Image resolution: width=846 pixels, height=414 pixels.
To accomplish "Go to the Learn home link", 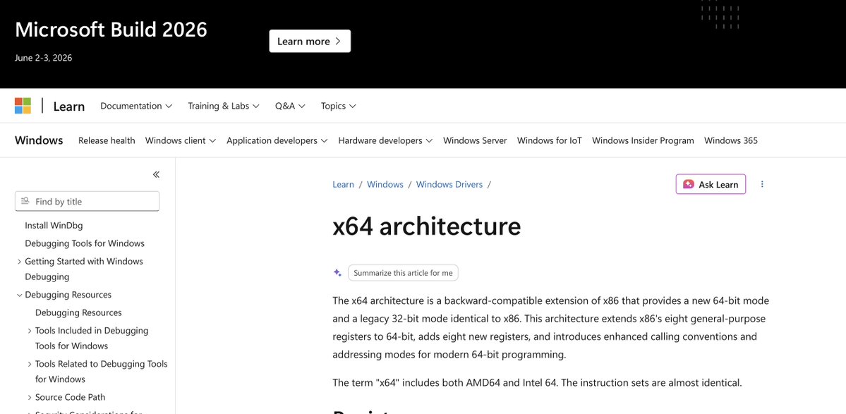I will 68,106.
